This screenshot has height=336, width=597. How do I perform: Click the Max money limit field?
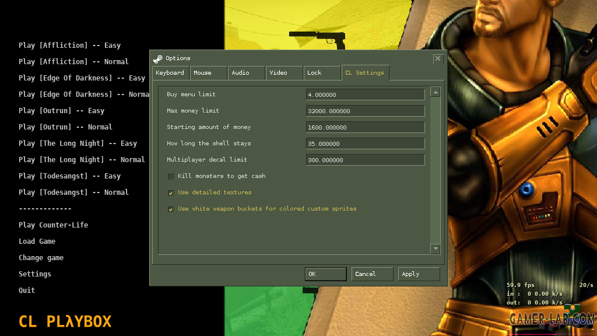coord(365,111)
